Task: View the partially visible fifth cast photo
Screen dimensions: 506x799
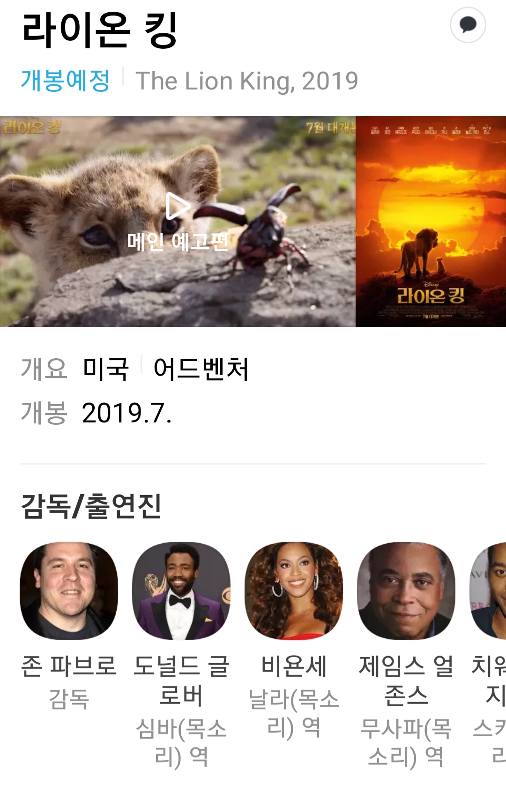Action: point(488,591)
